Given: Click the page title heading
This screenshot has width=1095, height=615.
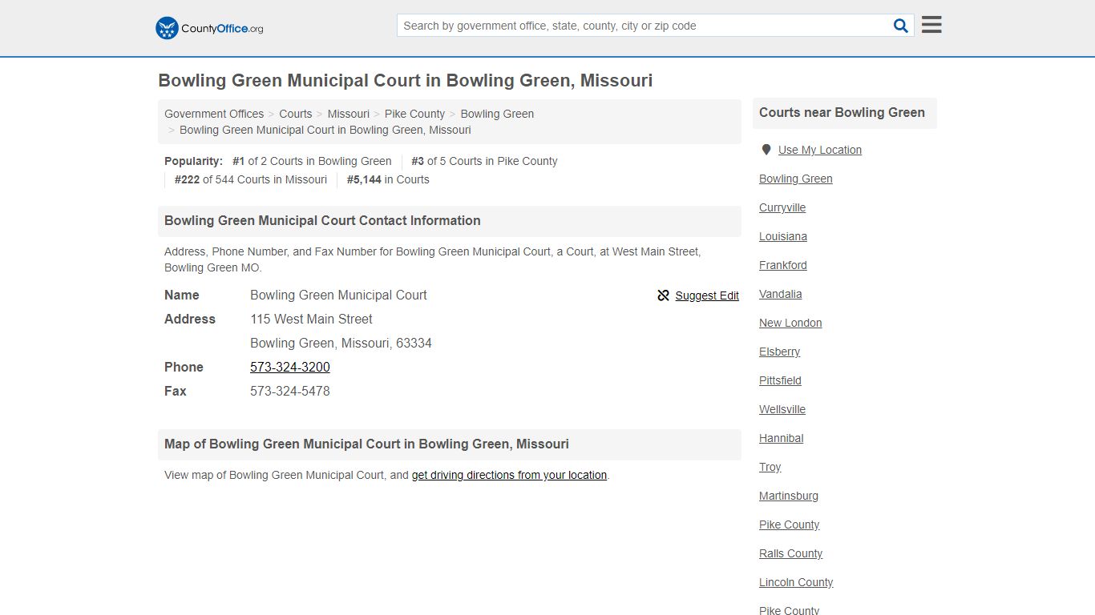Looking at the screenshot, I should coord(405,80).
